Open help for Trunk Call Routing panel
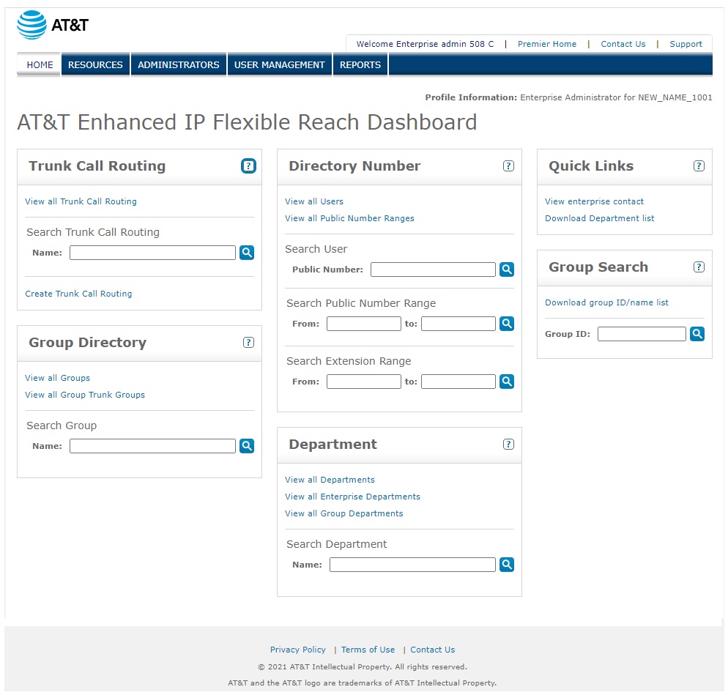 tap(248, 166)
